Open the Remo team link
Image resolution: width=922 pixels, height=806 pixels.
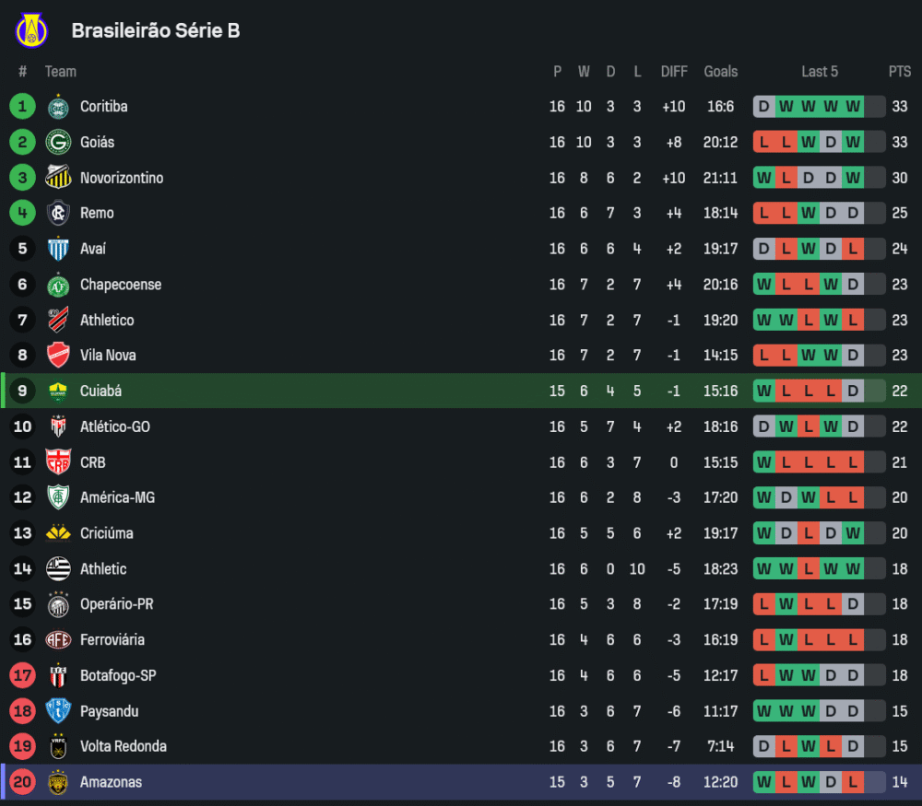click(97, 214)
